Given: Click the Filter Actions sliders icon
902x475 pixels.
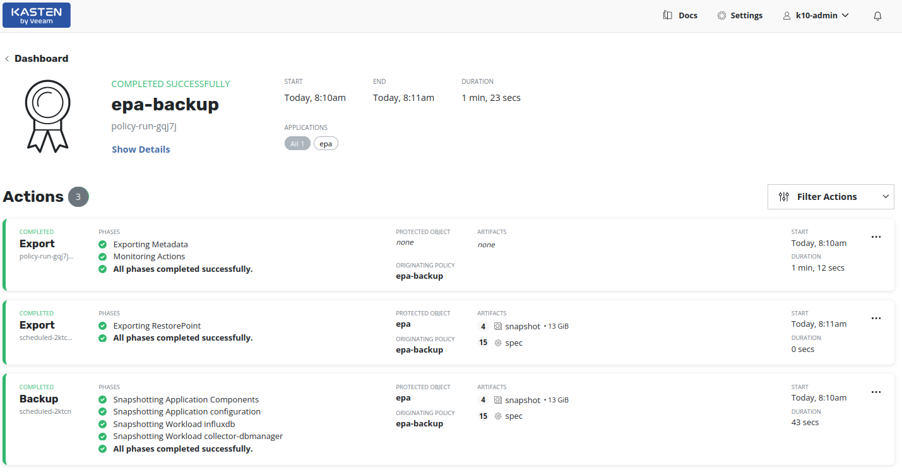Looking at the screenshot, I should 784,197.
